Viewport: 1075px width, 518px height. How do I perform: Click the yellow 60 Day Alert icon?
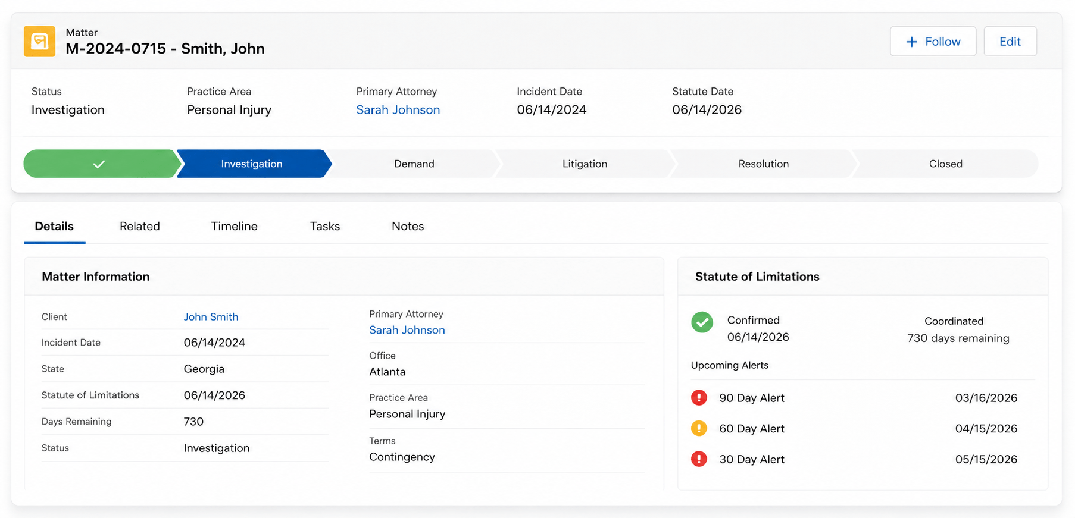pos(699,428)
